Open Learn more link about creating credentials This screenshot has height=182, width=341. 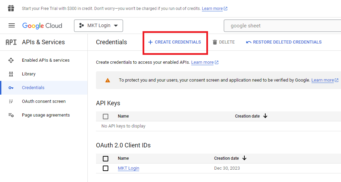pyautogui.click(x=202, y=62)
